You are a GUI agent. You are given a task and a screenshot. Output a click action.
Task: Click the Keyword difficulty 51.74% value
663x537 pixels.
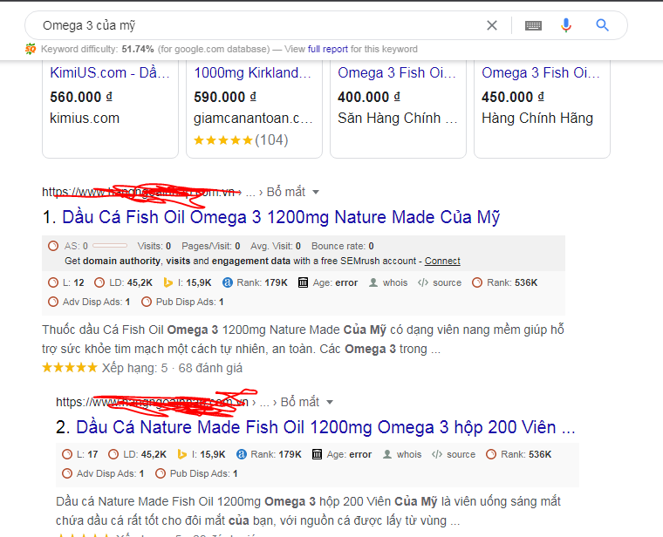138,49
